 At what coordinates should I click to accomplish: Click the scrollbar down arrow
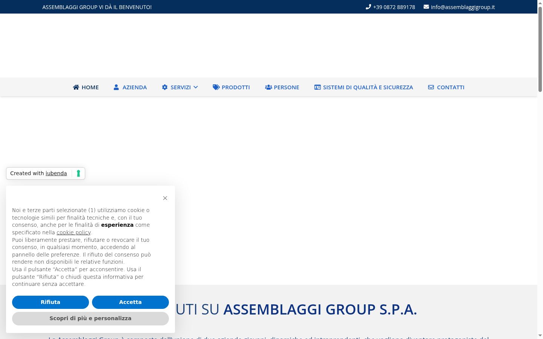[540, 336]
